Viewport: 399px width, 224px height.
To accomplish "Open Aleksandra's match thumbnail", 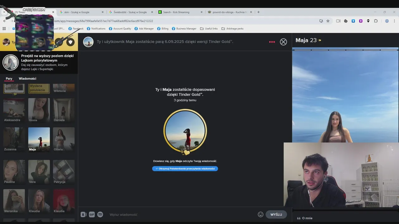I will coord(14,110).
